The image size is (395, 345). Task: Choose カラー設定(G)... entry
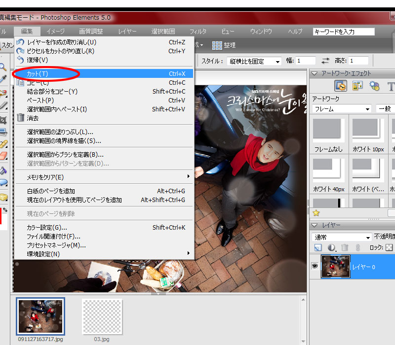pyautogui.click(x=104, y=228)
